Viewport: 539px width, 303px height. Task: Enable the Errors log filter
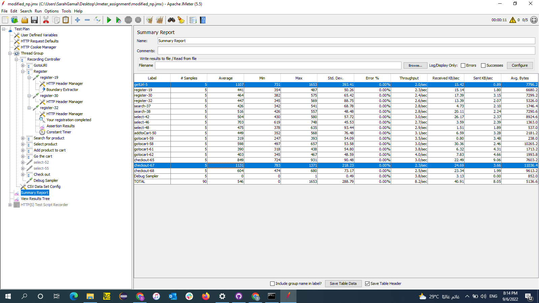pos(463,65)
